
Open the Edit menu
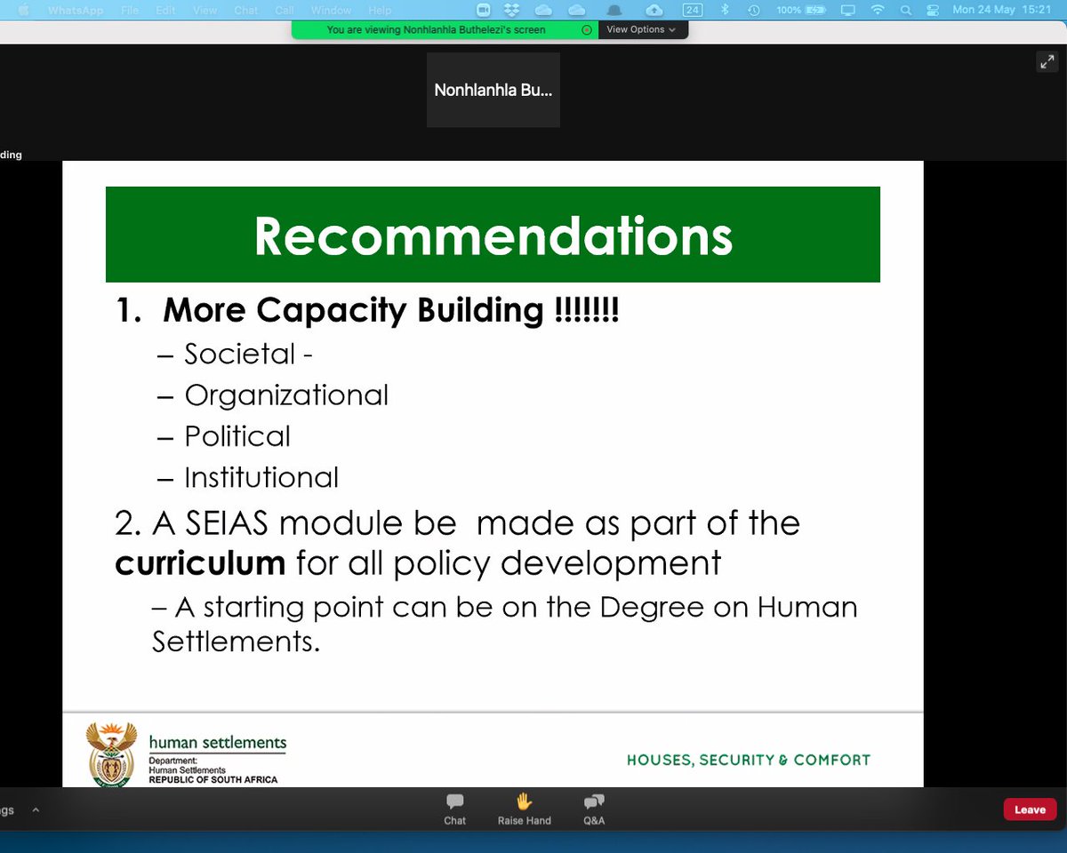click(x=165, y=10)
